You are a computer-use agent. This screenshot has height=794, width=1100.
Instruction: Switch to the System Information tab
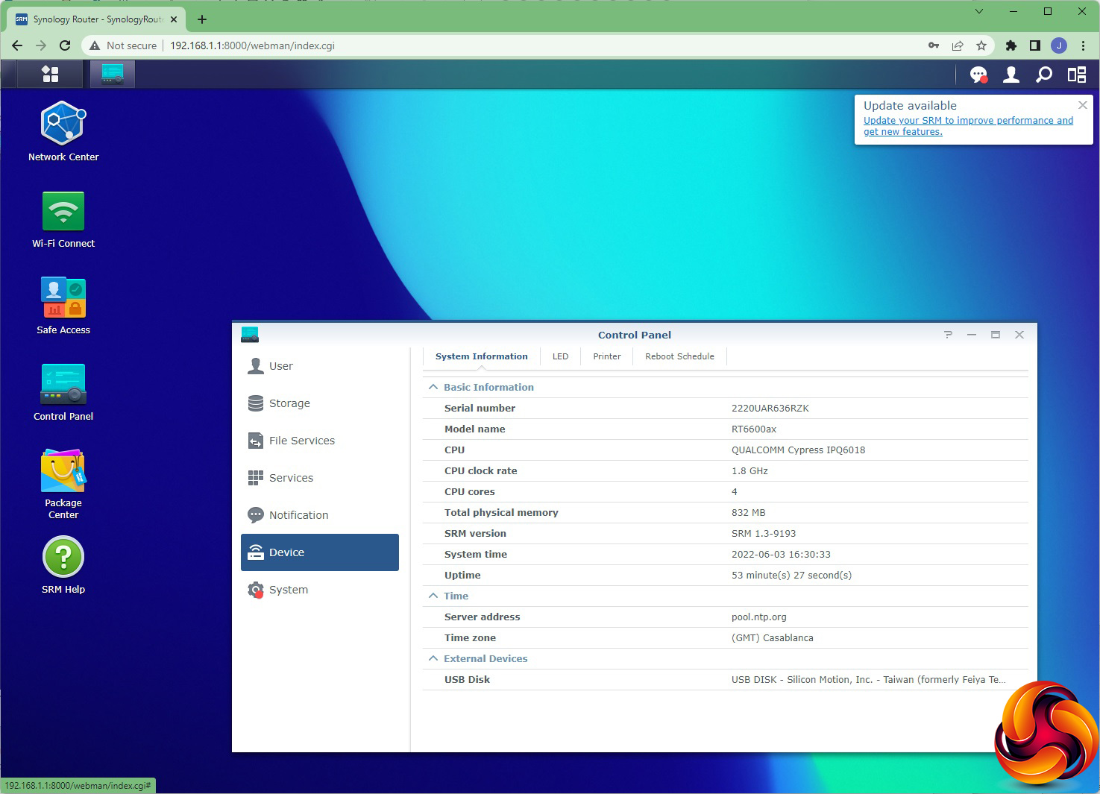coord(482,356)
